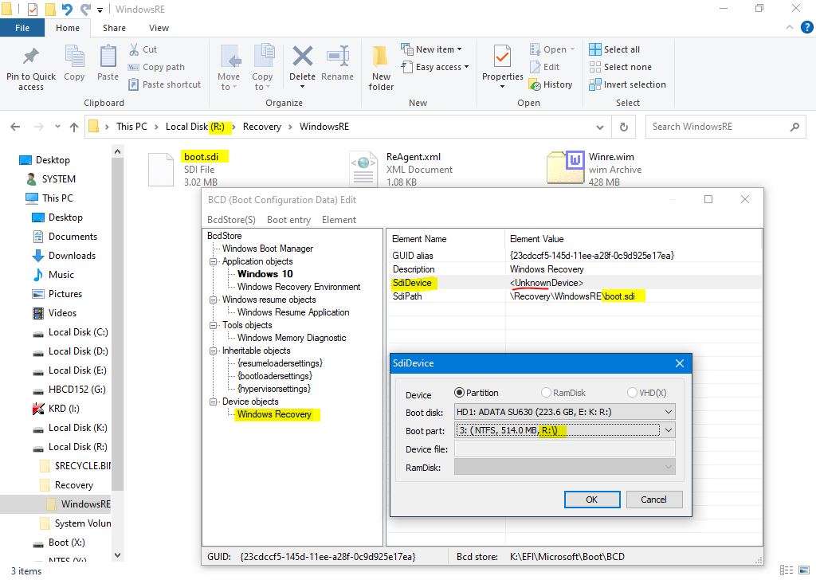Click the Delete icon in ribbon
The image size is (816, 580).
(x=302, y=58)
